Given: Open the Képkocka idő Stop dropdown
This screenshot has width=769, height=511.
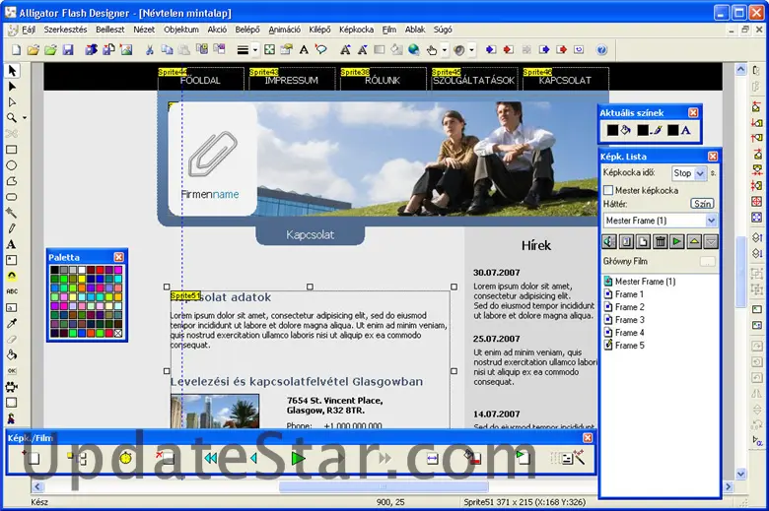Looking at the screenshot, I should point(700,173).
